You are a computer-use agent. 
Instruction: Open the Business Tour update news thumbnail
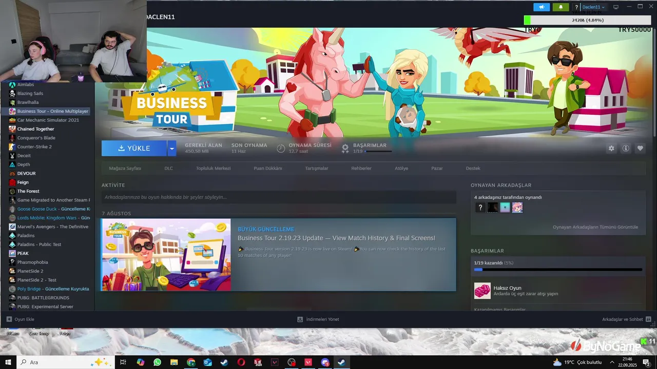point(166,255)
